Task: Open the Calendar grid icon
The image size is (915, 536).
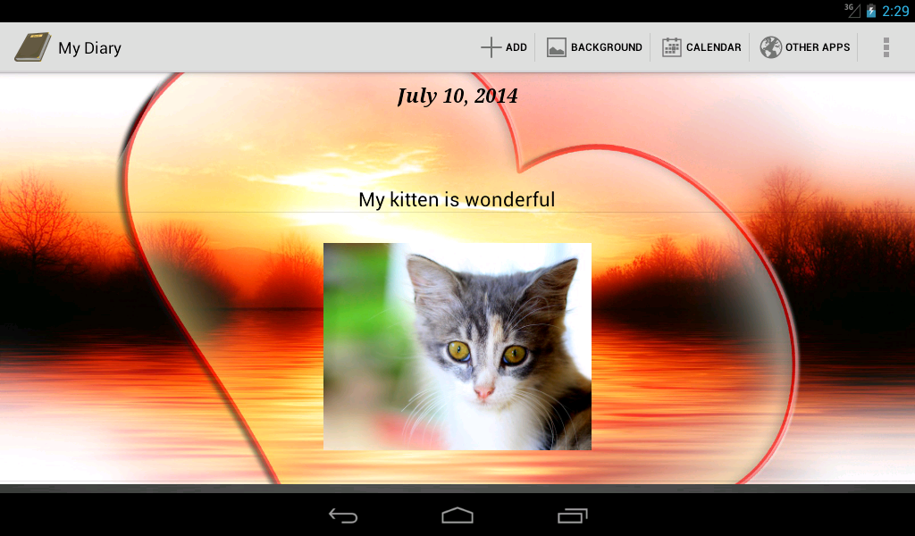Action: 672,47
